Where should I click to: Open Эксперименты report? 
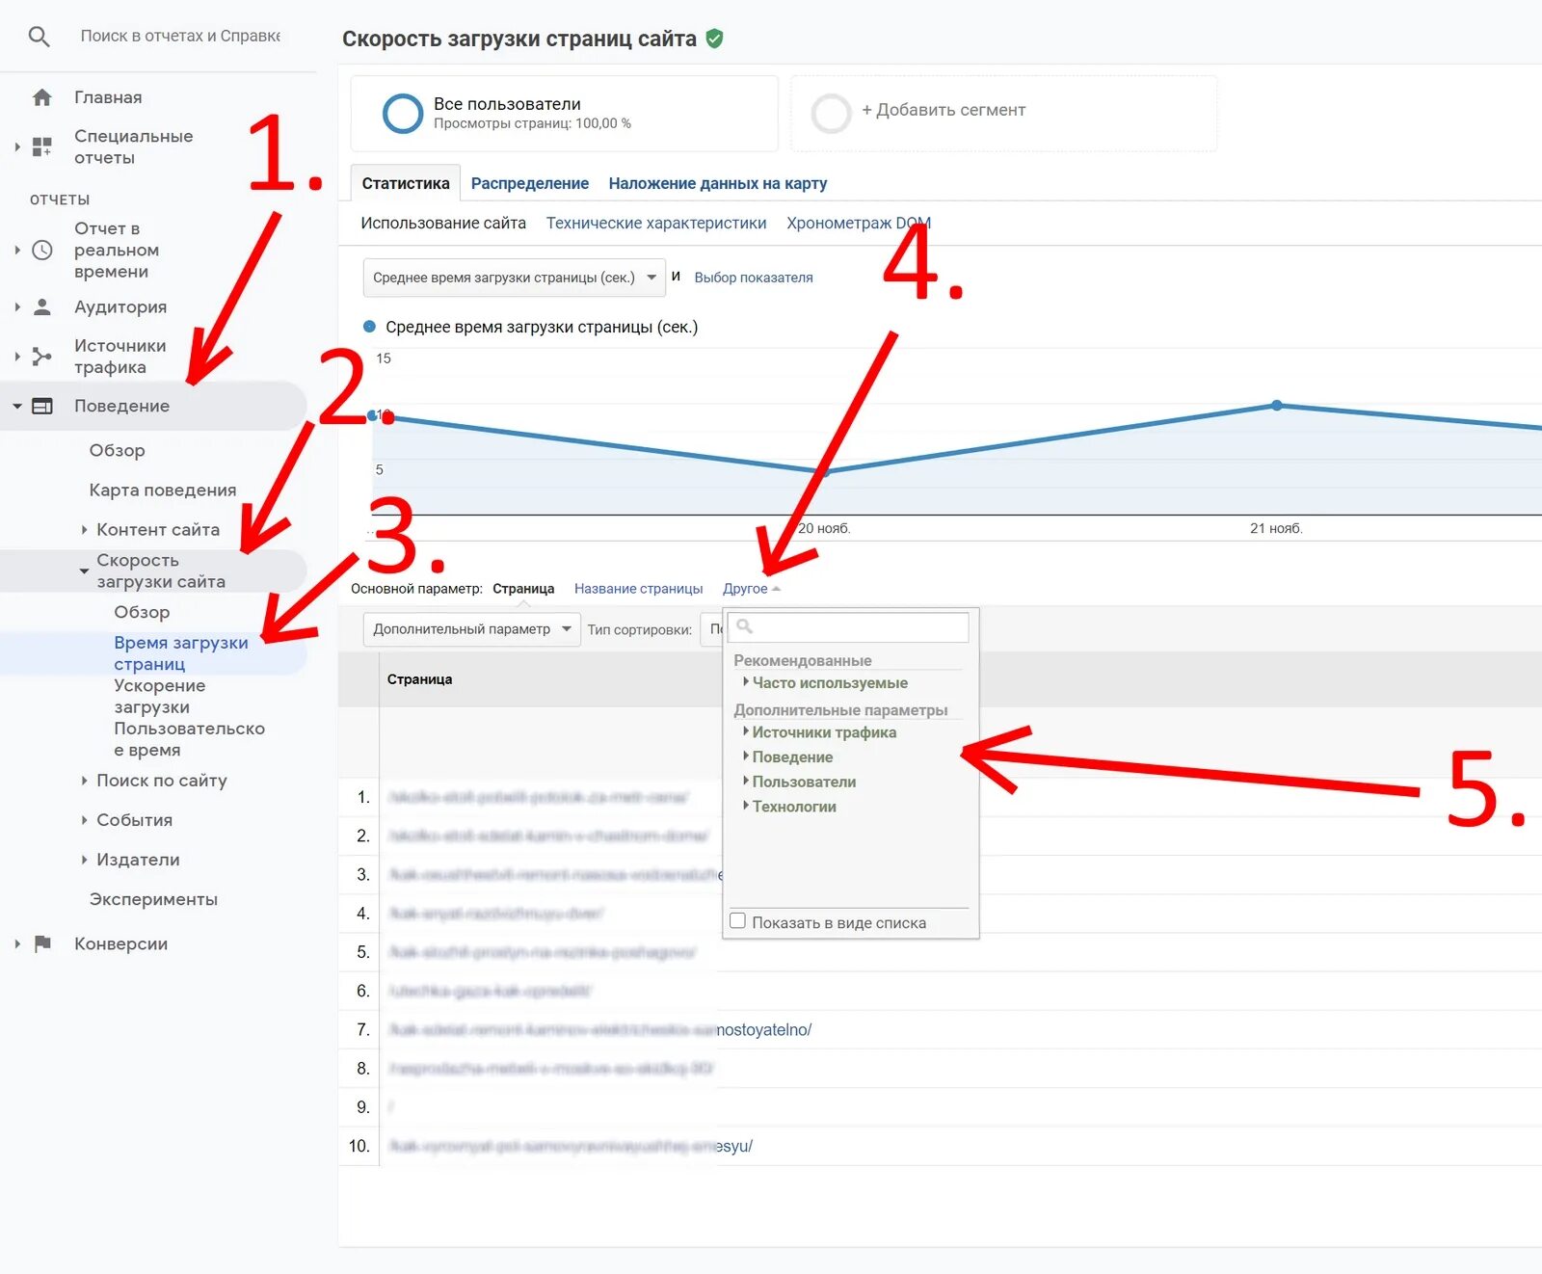pyautogui.click(x=153, y=899)
